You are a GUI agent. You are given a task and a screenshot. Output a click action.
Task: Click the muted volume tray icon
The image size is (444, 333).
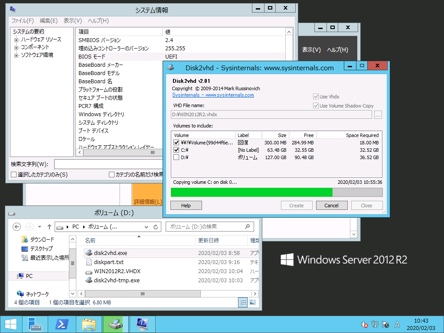coord(364,324)
